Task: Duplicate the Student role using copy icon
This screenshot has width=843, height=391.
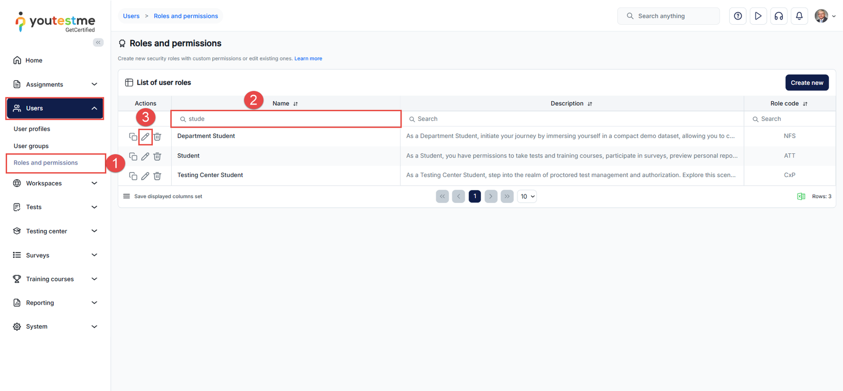Action: click(133, 157)
